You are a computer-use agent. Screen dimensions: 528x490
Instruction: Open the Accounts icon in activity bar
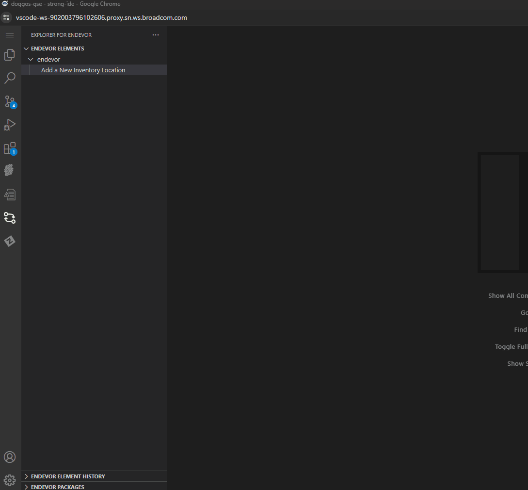[x=10, y=457]
